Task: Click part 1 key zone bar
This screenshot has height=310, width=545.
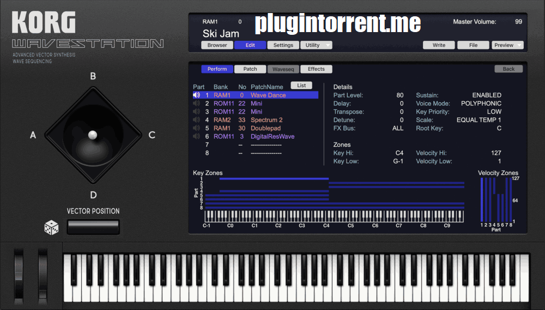Action: tap(274, 179)
